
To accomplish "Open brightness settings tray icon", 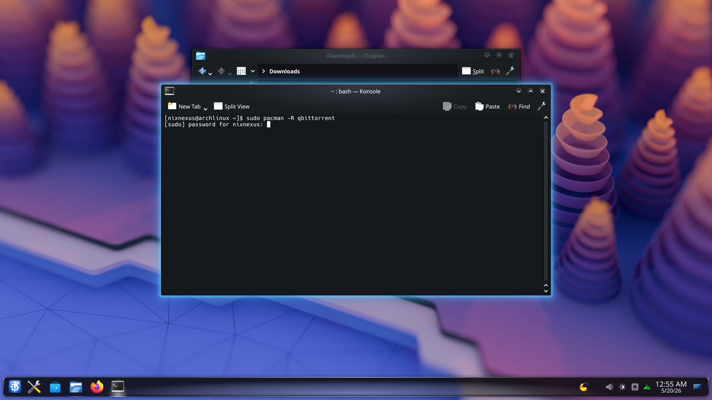I will (622, 387).
